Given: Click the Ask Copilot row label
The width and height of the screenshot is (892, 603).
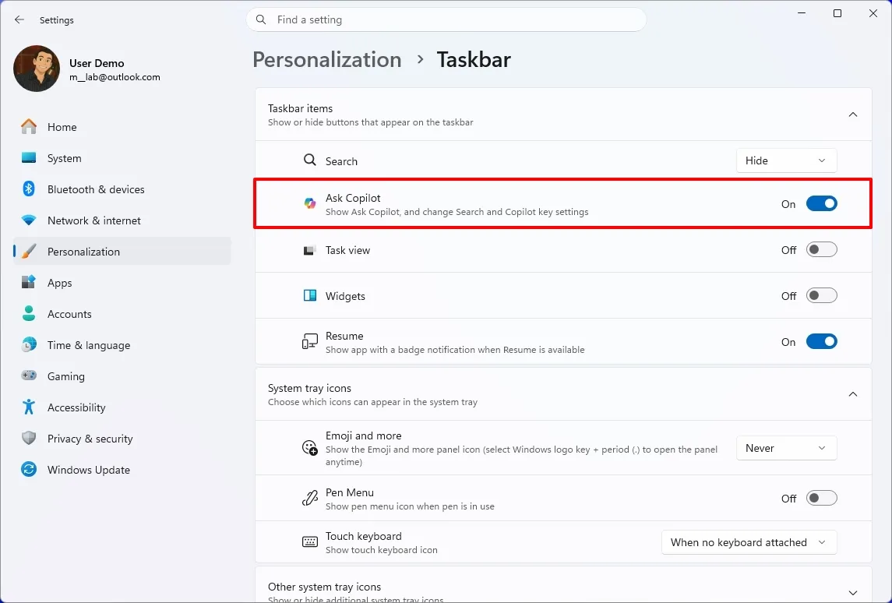Looking at the screenshot, I should coord(353,198).
